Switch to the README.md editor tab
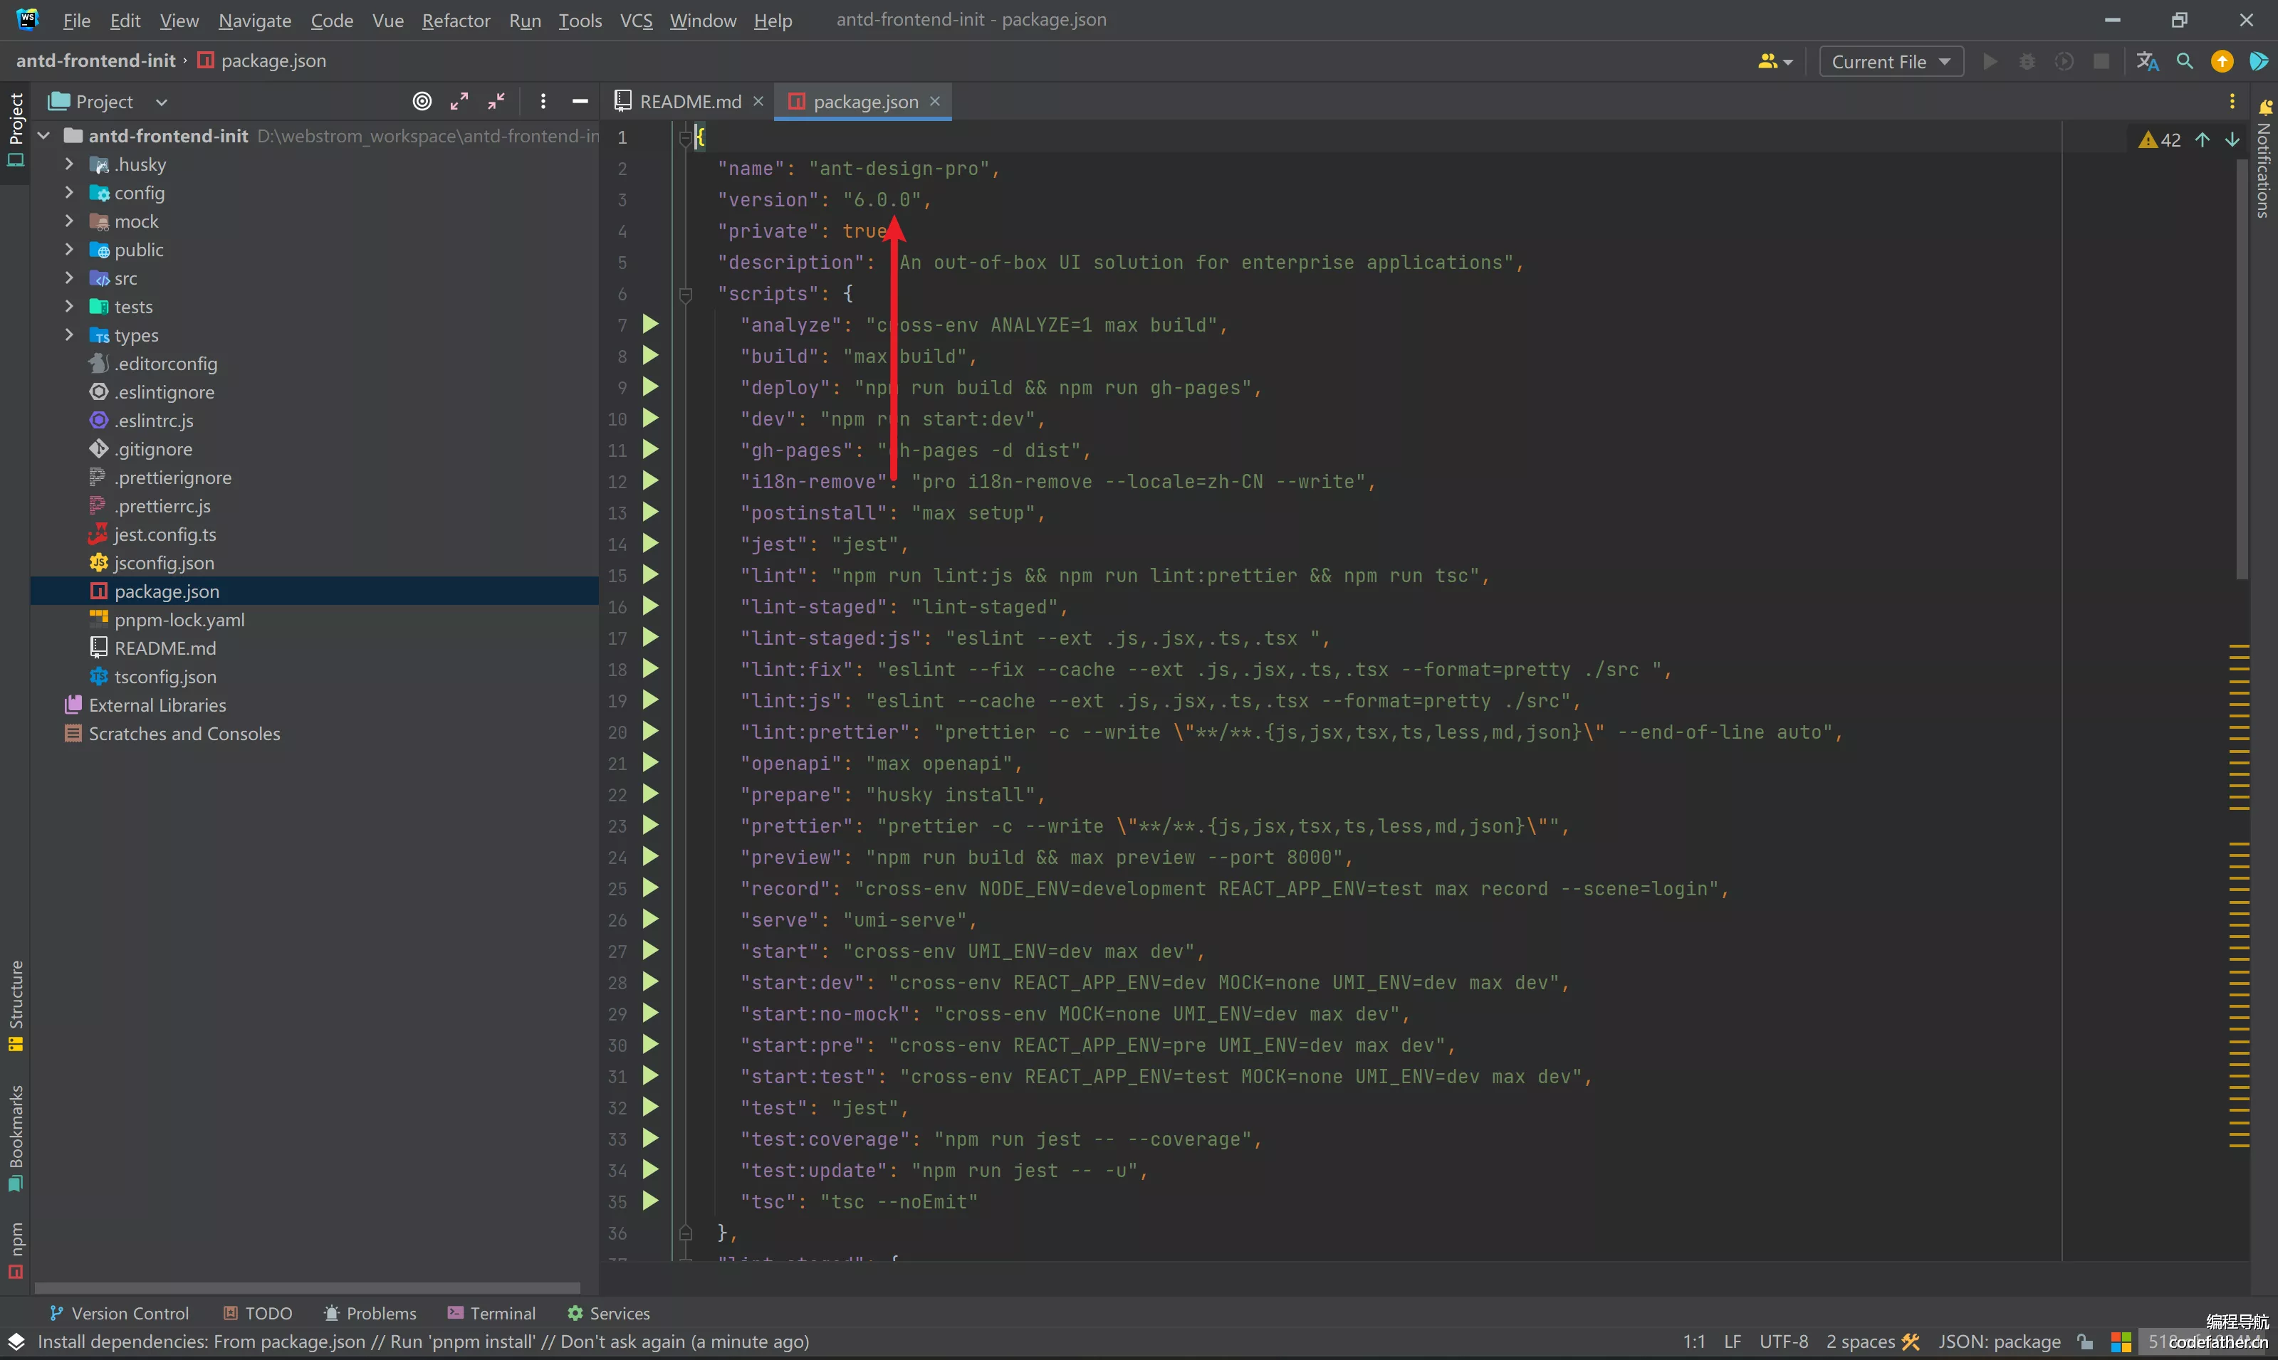Image resolution: width=2278 pixels, height=1360 pixels. (x=689, y=102)
